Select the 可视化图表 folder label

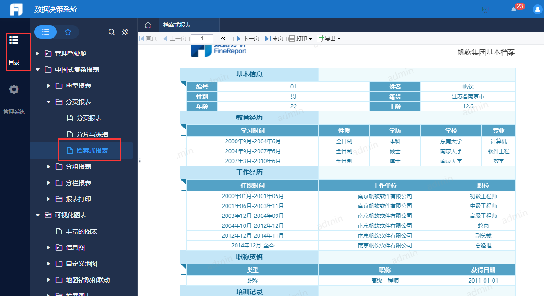click(71, 215)
